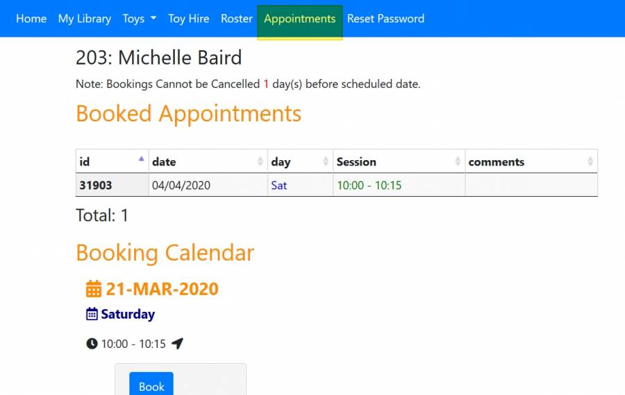625x395 pixels.
Task: Sort table by day column arrows
Action: pyautogui.click(x=326, y=161)
